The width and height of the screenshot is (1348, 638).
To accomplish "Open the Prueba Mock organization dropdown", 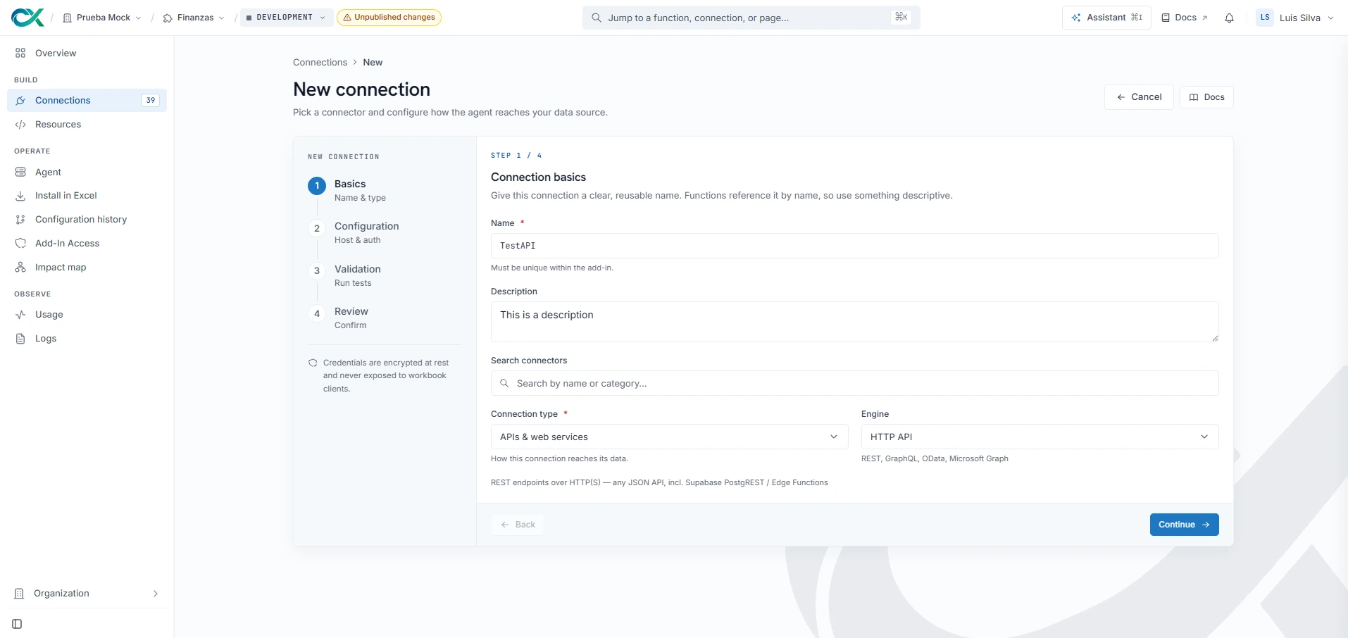I will (102, 18).
